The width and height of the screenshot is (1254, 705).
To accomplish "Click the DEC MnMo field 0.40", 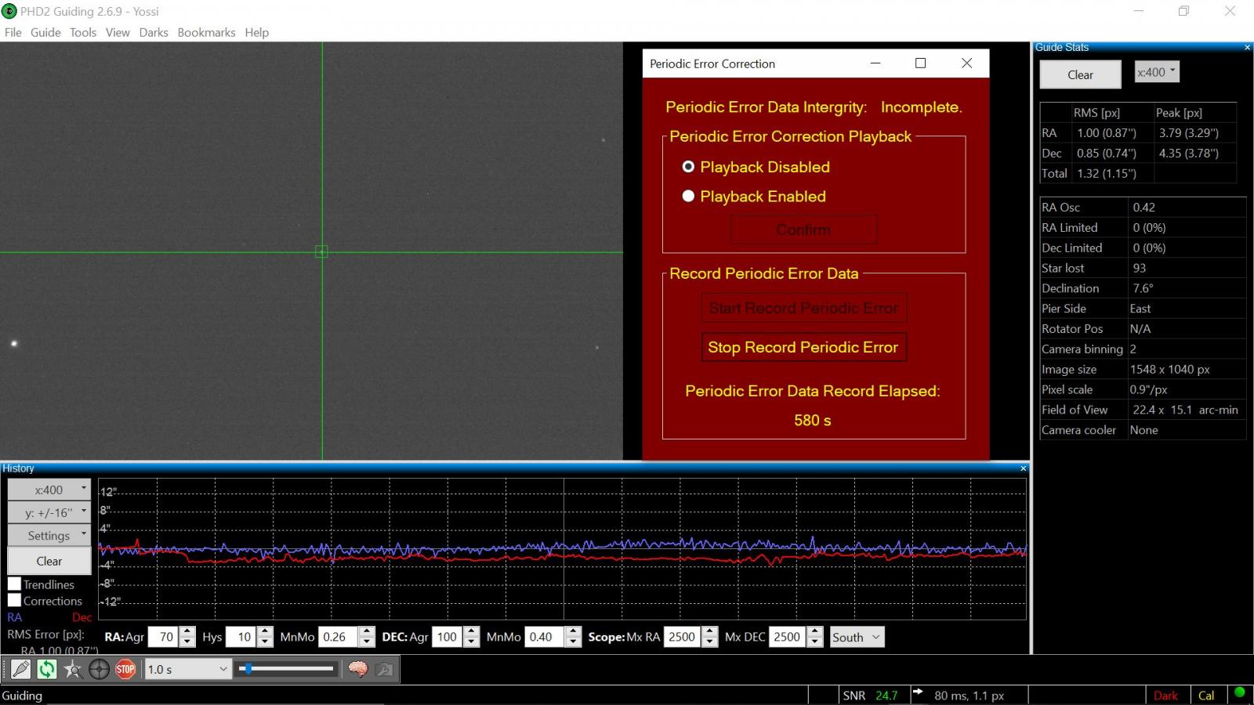I will coord(545,638).
